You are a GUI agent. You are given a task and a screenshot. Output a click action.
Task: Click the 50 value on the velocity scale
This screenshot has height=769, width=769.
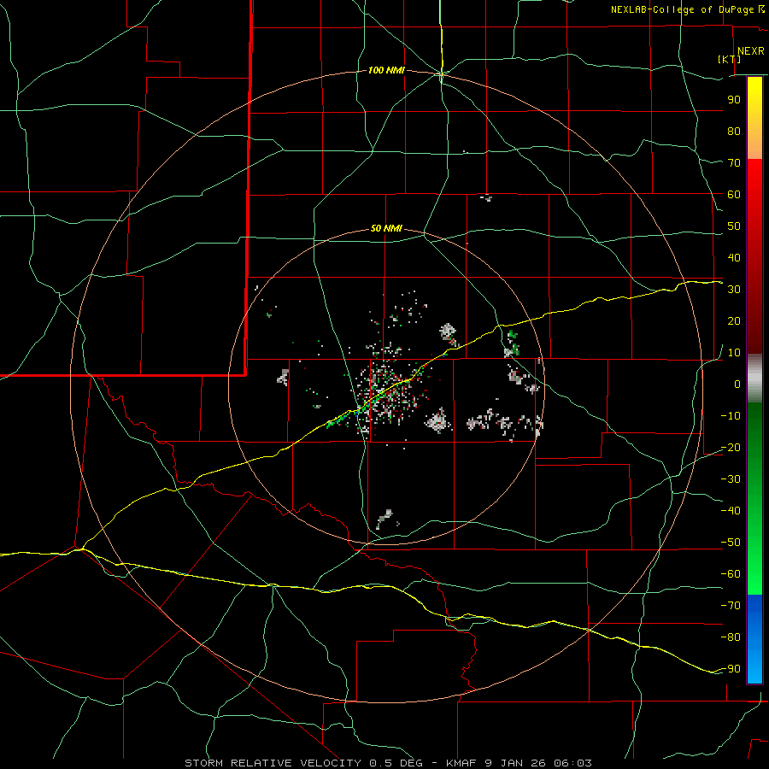click(734, 226)
